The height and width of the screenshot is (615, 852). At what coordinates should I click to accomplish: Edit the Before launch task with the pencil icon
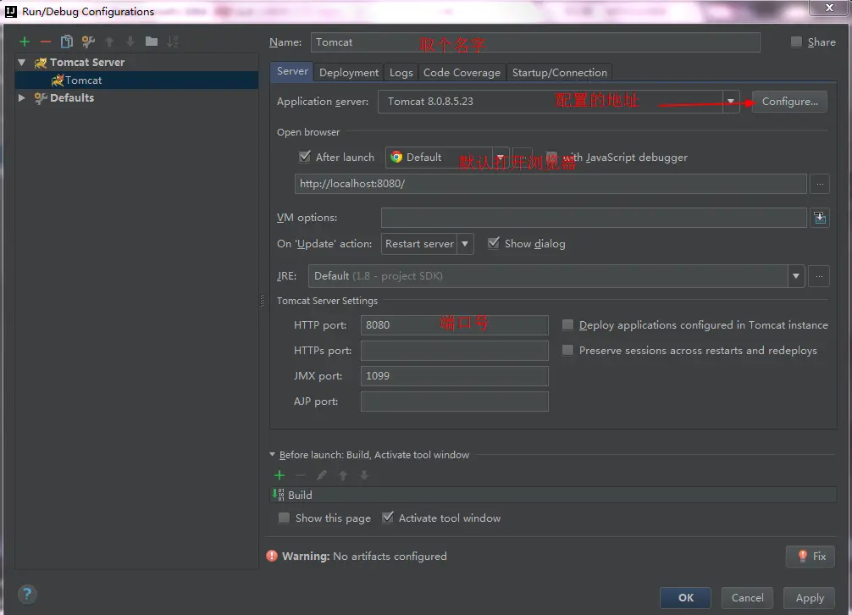322,475
